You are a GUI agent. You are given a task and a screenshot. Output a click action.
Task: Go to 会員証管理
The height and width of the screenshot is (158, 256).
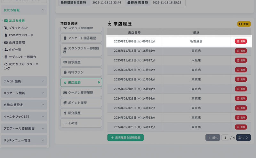(17, 42)
